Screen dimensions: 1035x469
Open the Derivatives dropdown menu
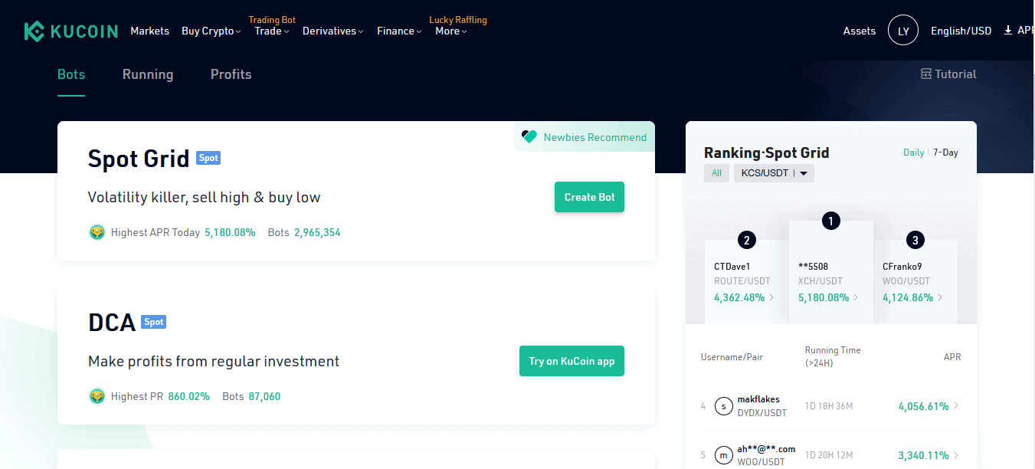tap(332, 31)
